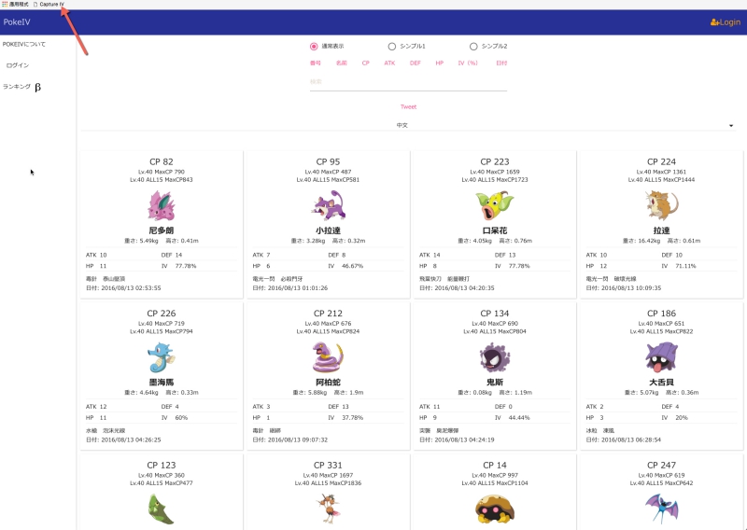Click the Lv.40 ALL15 MaxCP1836 text

329,482
